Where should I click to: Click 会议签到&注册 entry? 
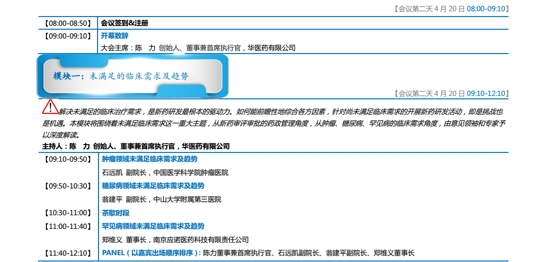click(x=124, y=24)
